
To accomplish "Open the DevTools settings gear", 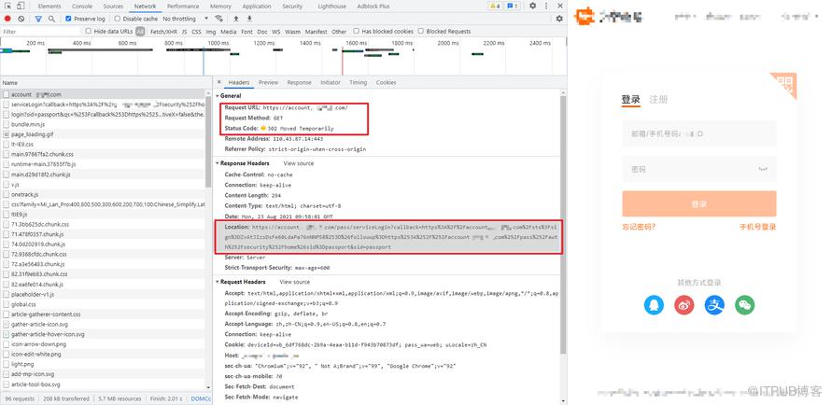I will (532, 6).
